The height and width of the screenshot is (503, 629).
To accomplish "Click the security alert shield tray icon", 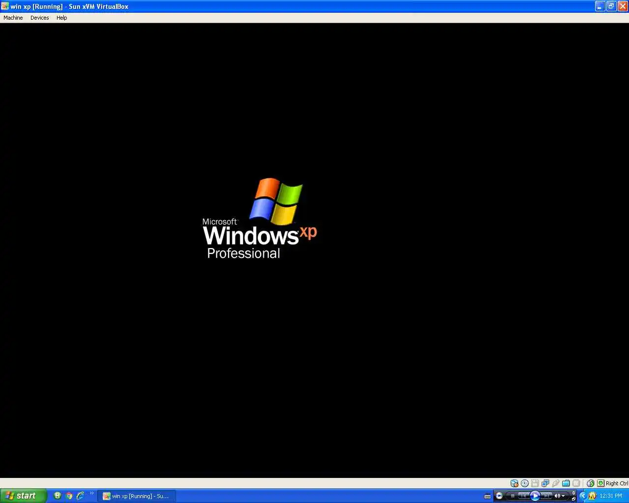I will [x=592, y=496].
